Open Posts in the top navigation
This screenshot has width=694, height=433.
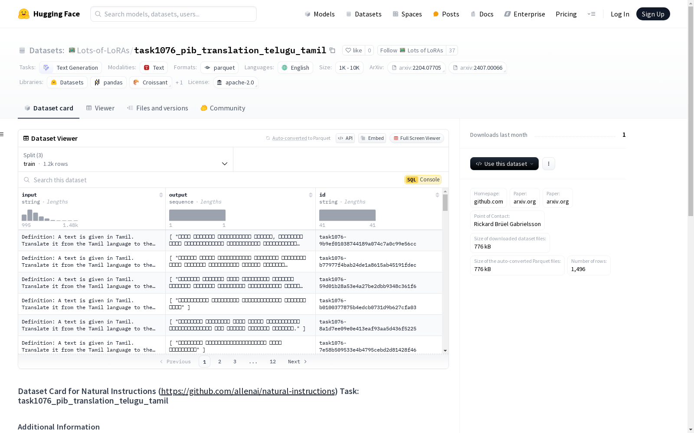[446, 14]
